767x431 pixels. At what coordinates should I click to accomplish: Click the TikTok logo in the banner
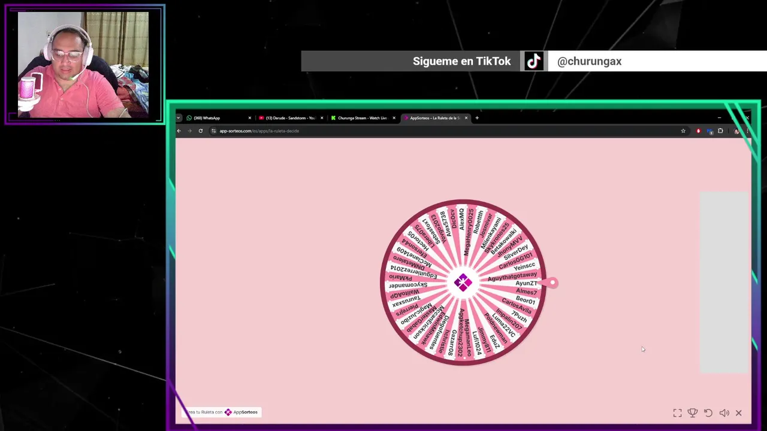click(x=534, y=61)
